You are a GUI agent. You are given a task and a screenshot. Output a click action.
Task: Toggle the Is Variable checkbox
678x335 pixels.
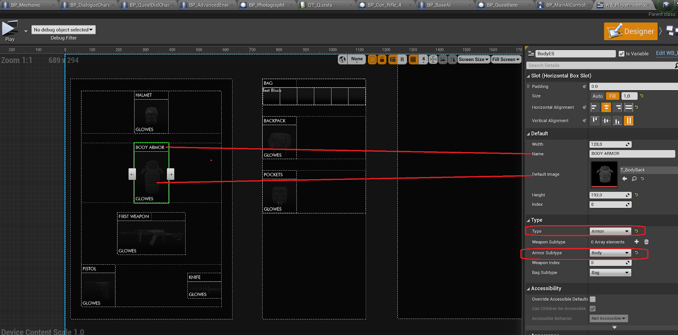coord(622,54)
